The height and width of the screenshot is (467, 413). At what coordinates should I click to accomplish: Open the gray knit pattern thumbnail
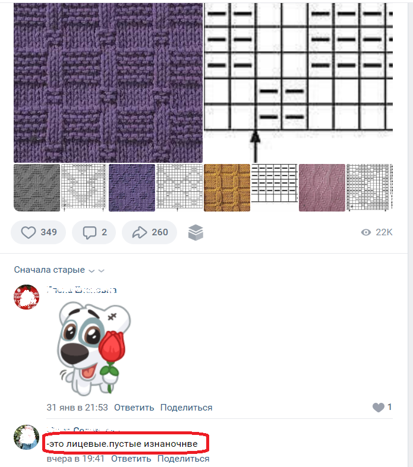coord(37,188)
